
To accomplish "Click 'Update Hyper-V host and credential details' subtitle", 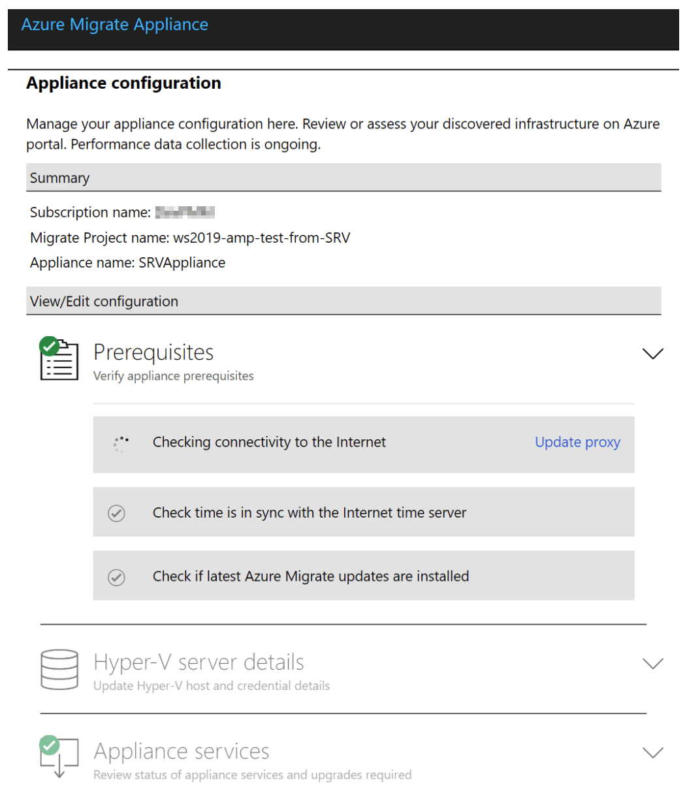I will pos(212,686).
